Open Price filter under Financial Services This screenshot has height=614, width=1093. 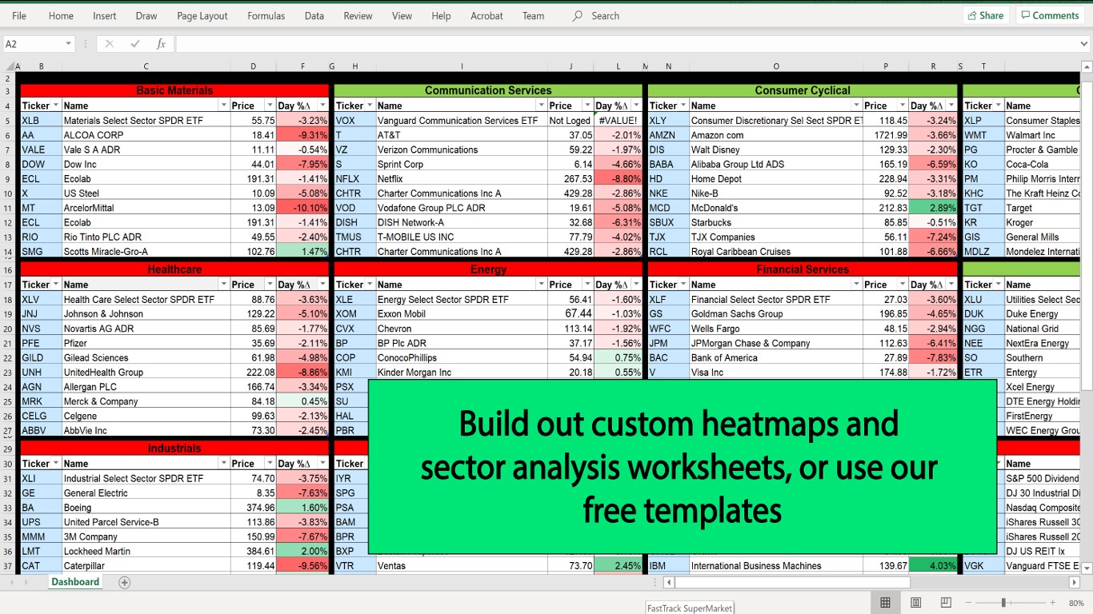(902, 285)
